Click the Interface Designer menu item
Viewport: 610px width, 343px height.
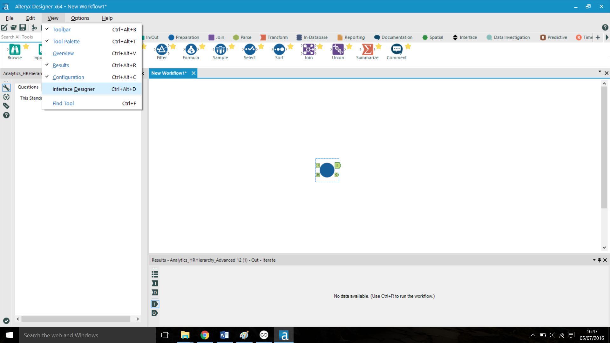73,89
